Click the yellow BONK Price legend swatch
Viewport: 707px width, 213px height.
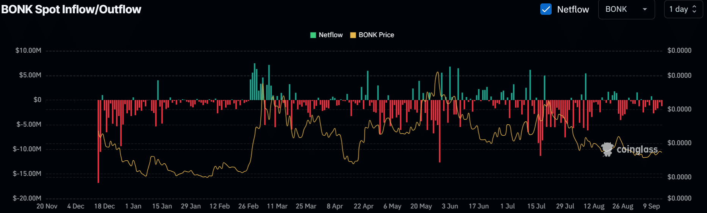click(x=353, y=35)
